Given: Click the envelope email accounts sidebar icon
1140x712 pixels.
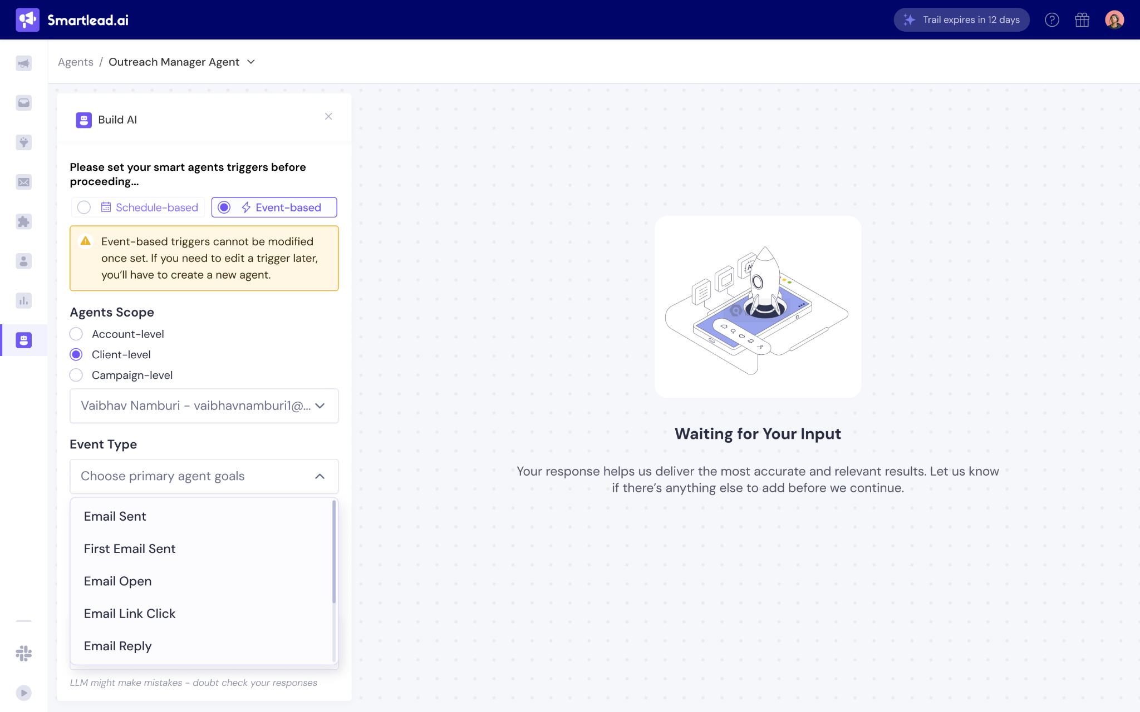Looking at the screenshot, I should (x=23, y=182).
